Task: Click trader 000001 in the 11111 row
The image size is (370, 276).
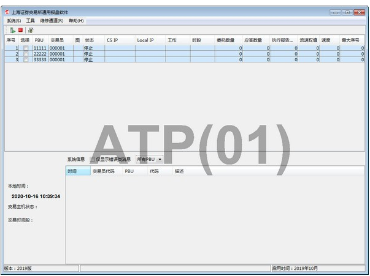Action: click(x=61, y=48)
